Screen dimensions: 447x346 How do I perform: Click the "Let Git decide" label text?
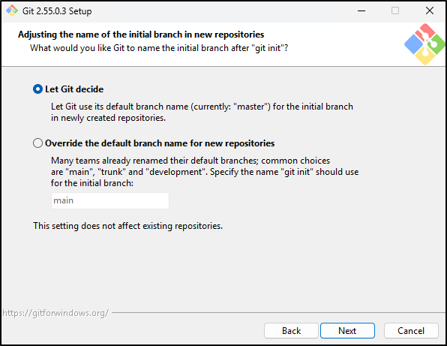tap(74, 89)
